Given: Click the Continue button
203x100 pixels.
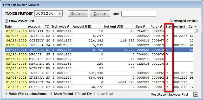Looking at the screenshot, I should (x=78, y=14).
